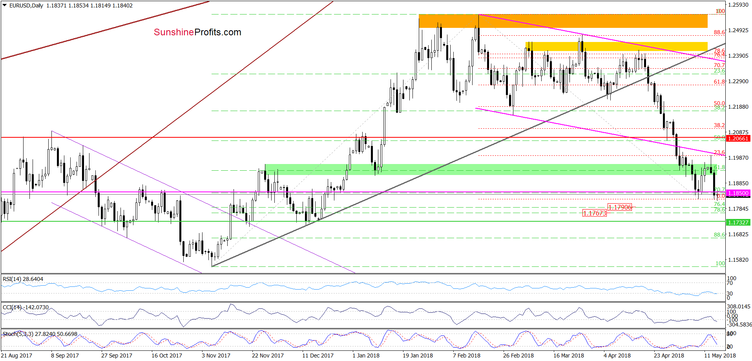Click the EURUSD,Daily chart menu triangle

tap(5, 5)
